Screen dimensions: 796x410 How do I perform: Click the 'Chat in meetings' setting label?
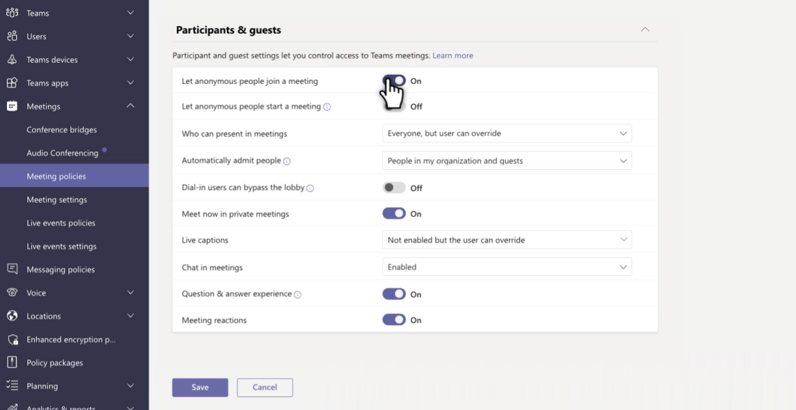click(x=212, y=268)
